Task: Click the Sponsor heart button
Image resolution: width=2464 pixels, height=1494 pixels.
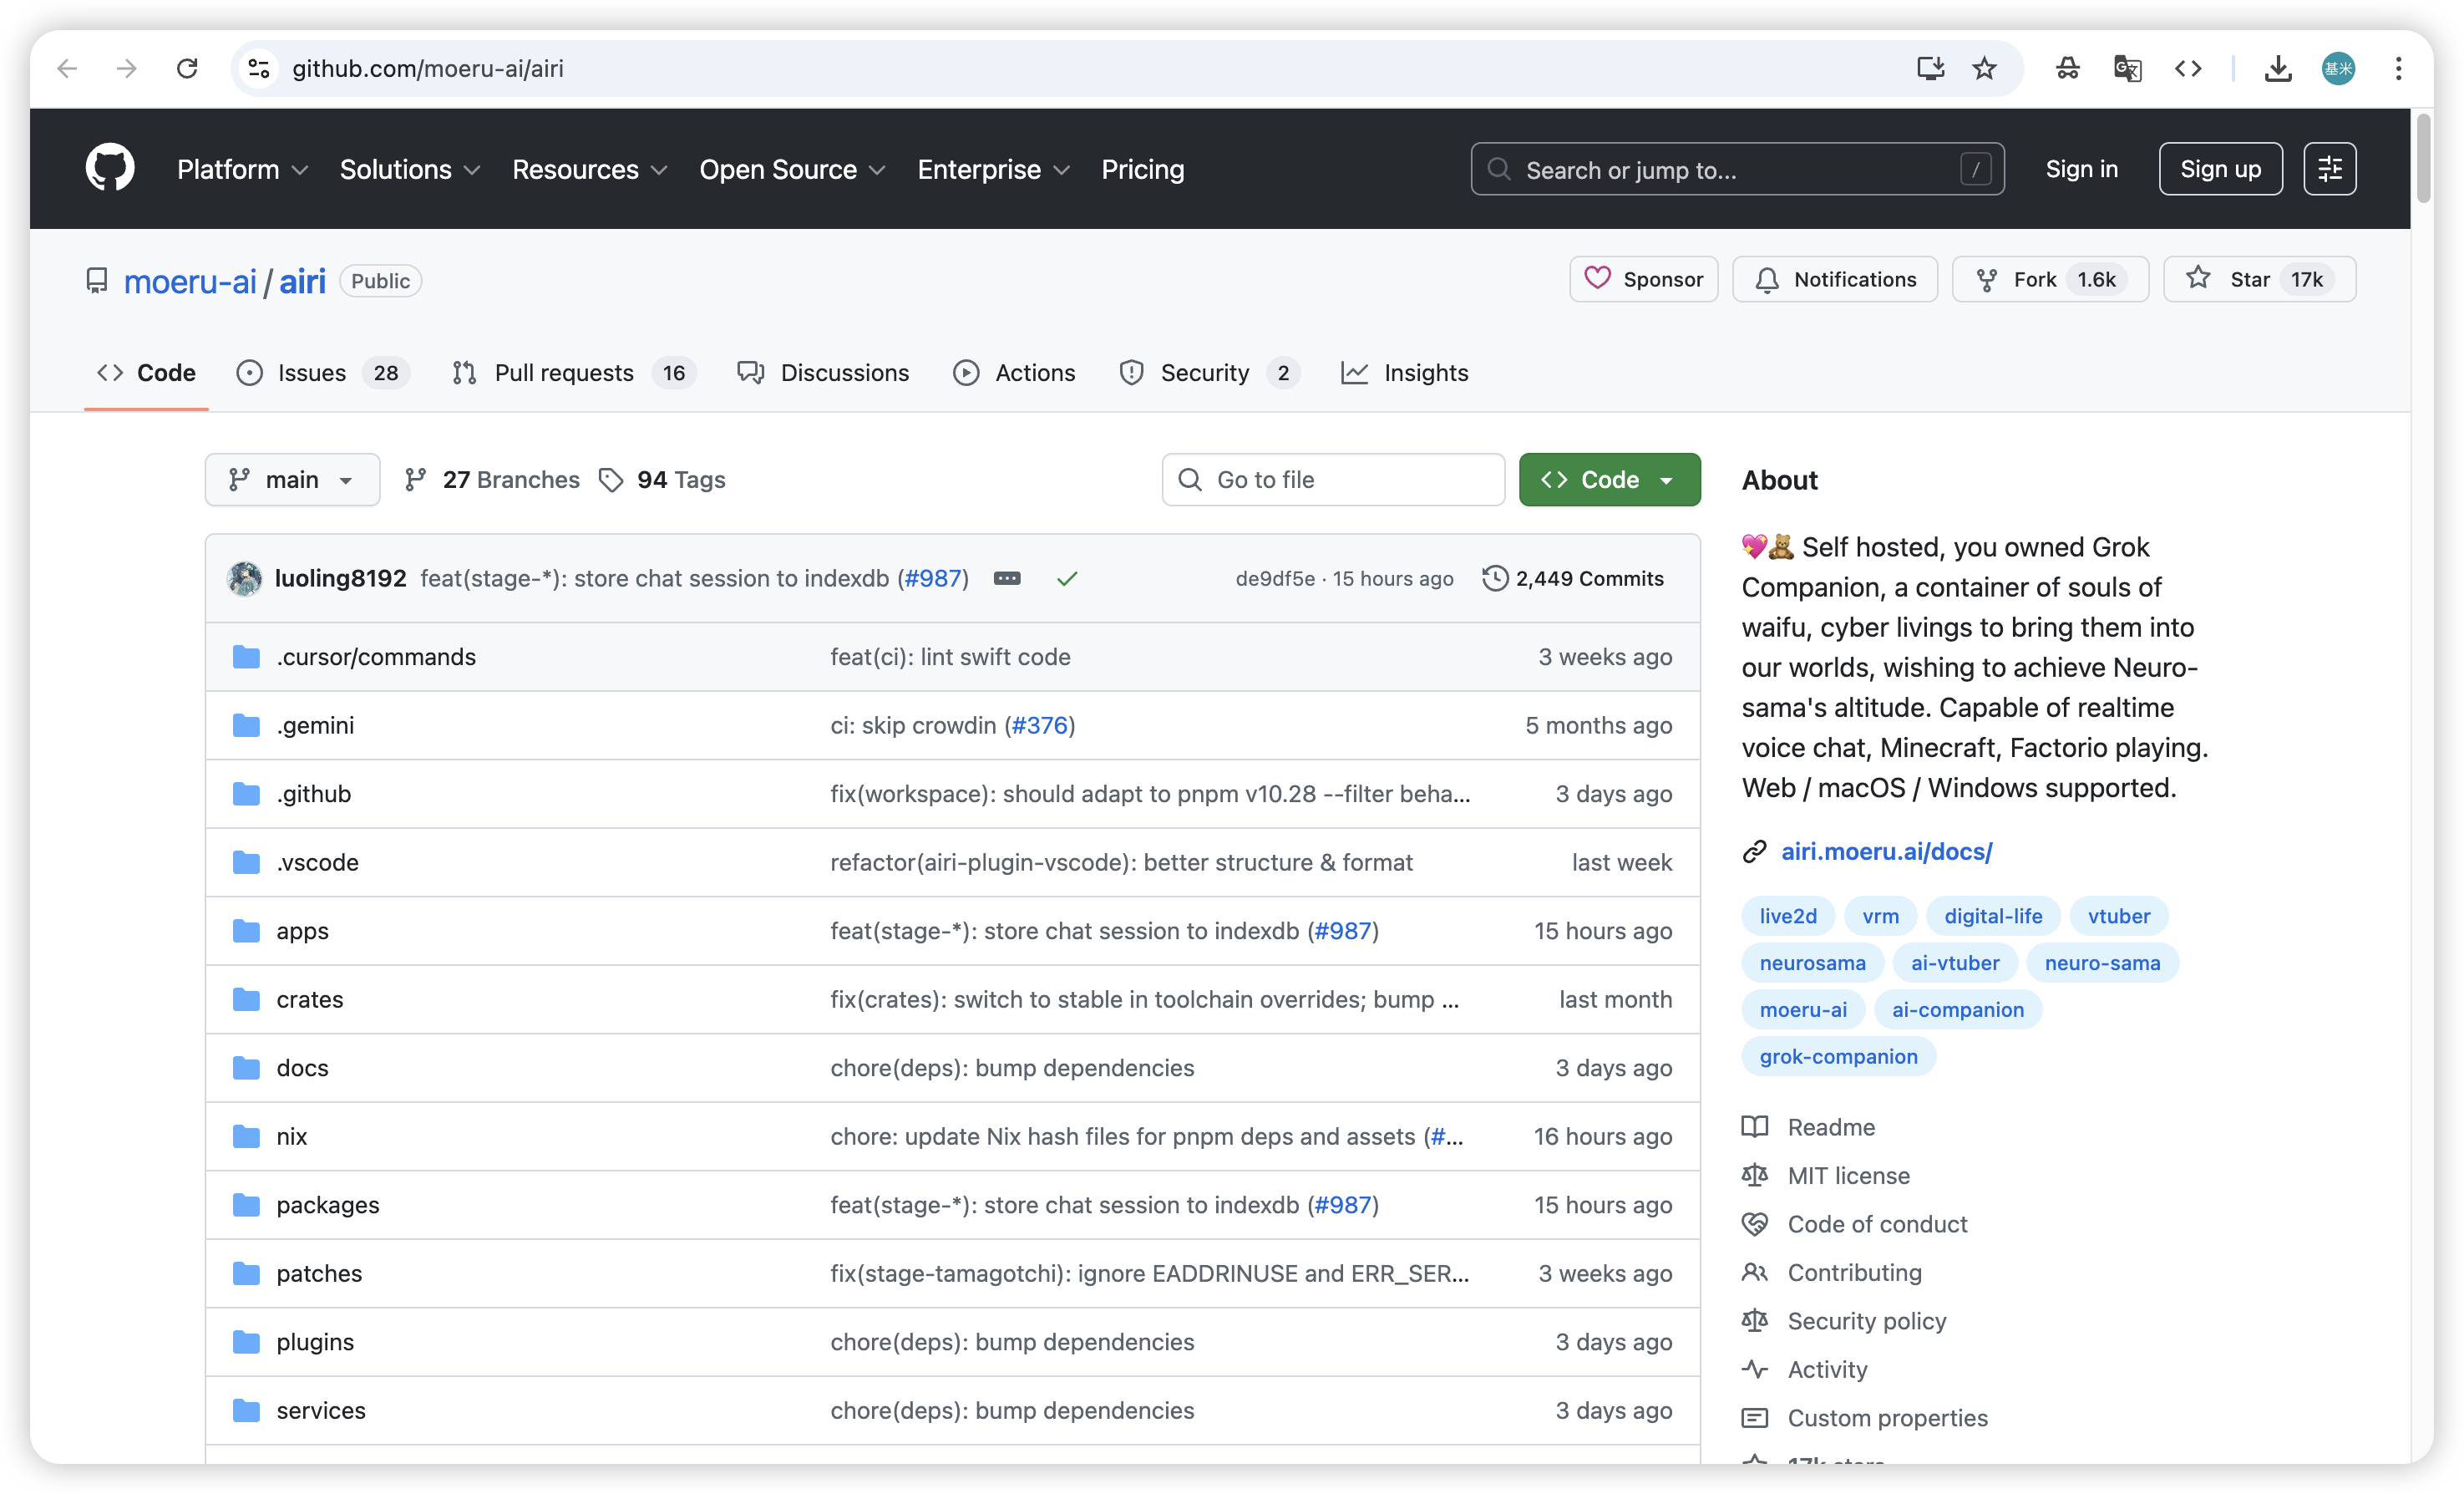Action: click(1643, 279)
